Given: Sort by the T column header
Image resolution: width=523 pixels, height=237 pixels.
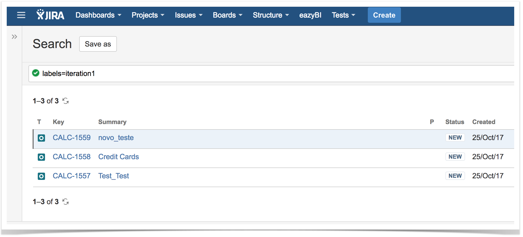Looking at the screenshot, I should [x=39, y=122].
